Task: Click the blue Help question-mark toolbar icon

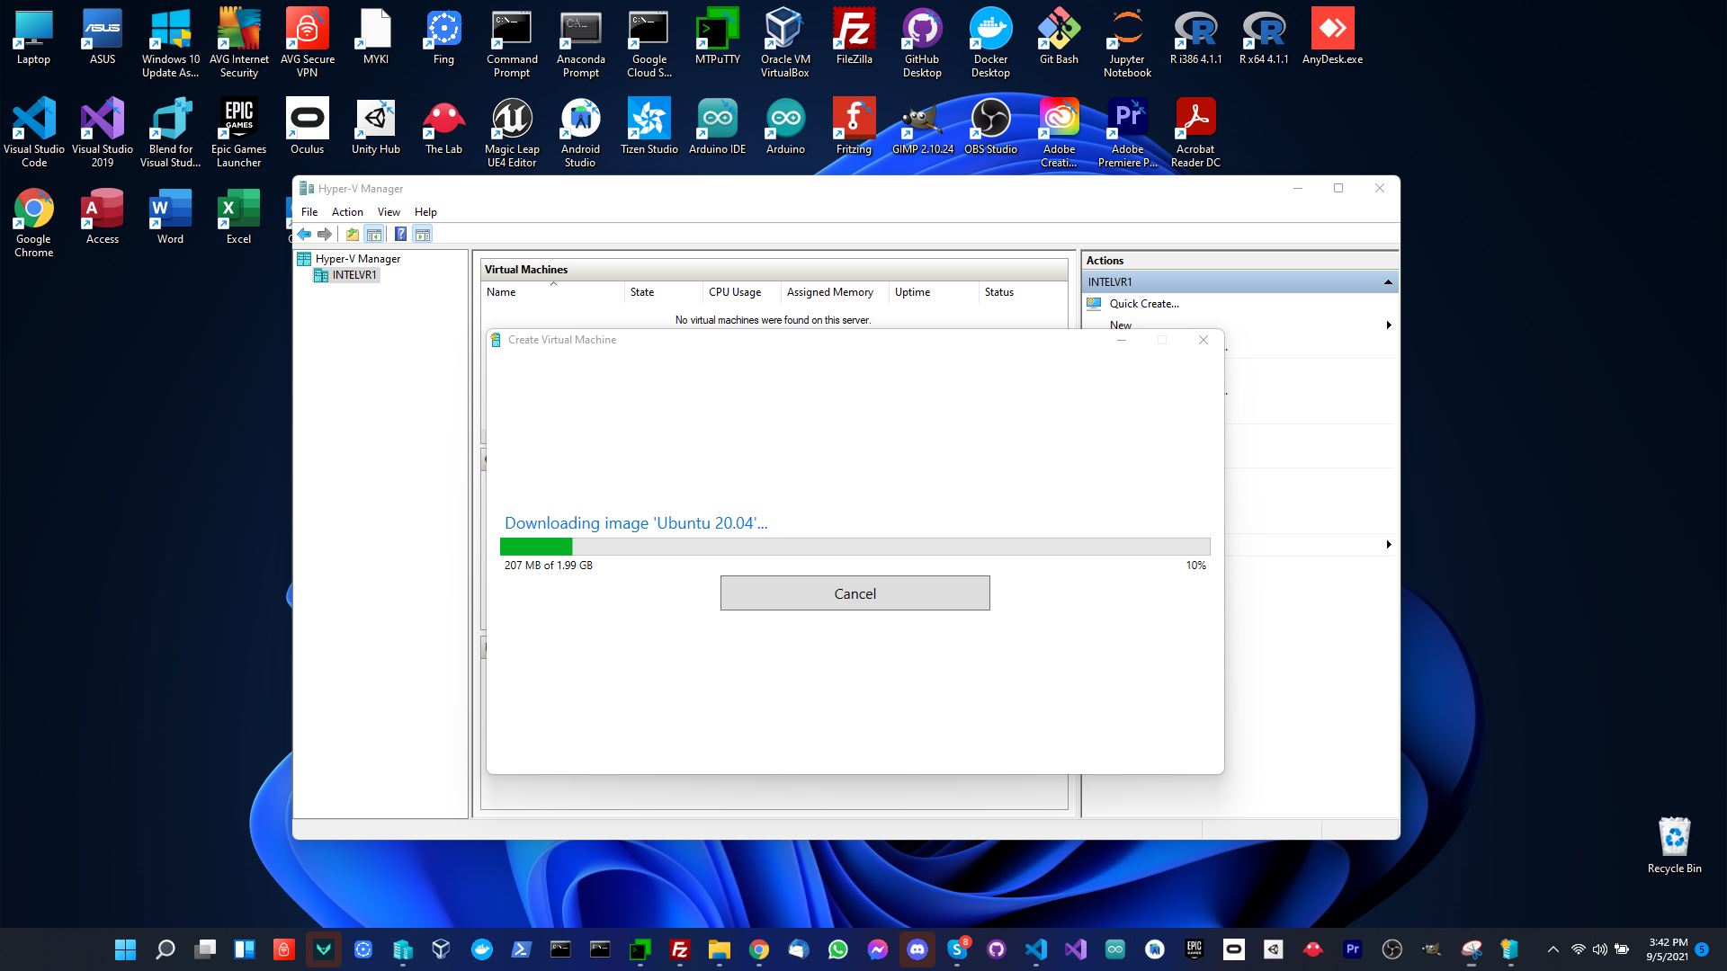Action: 400,235
